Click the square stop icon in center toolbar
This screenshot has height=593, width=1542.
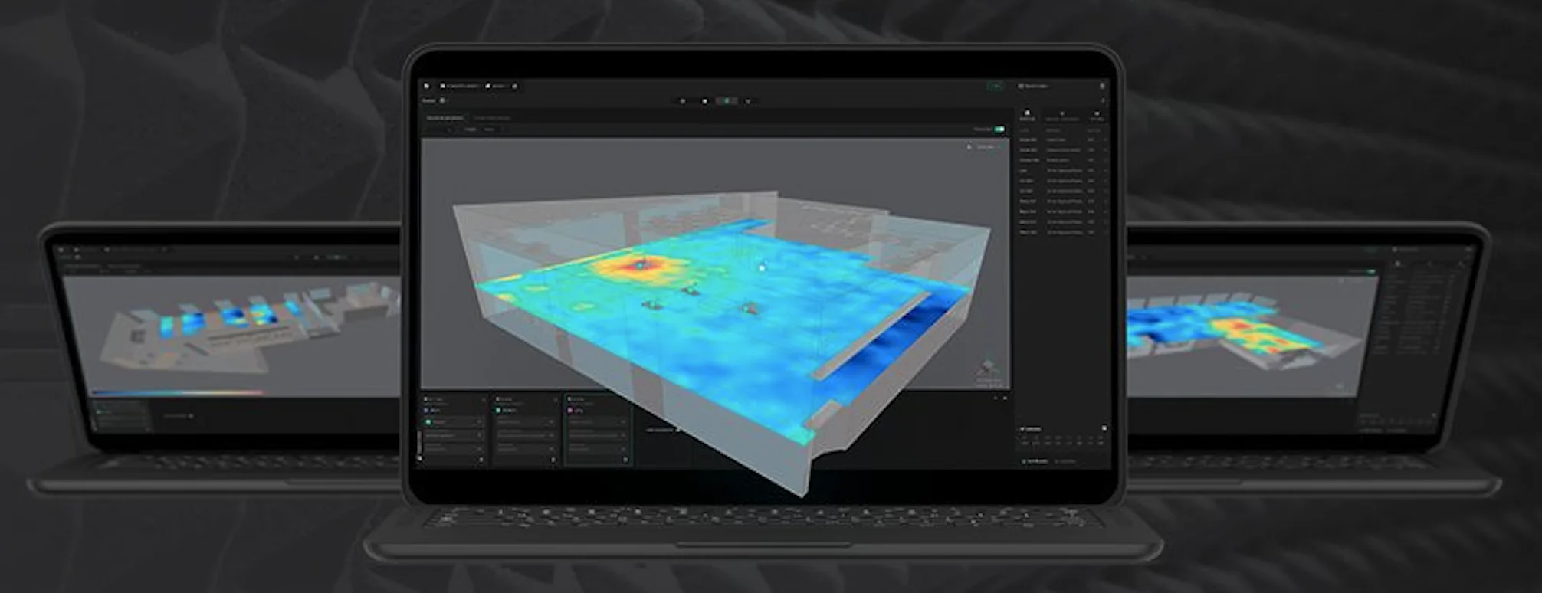pyautogui.click(x=705, y=101)
